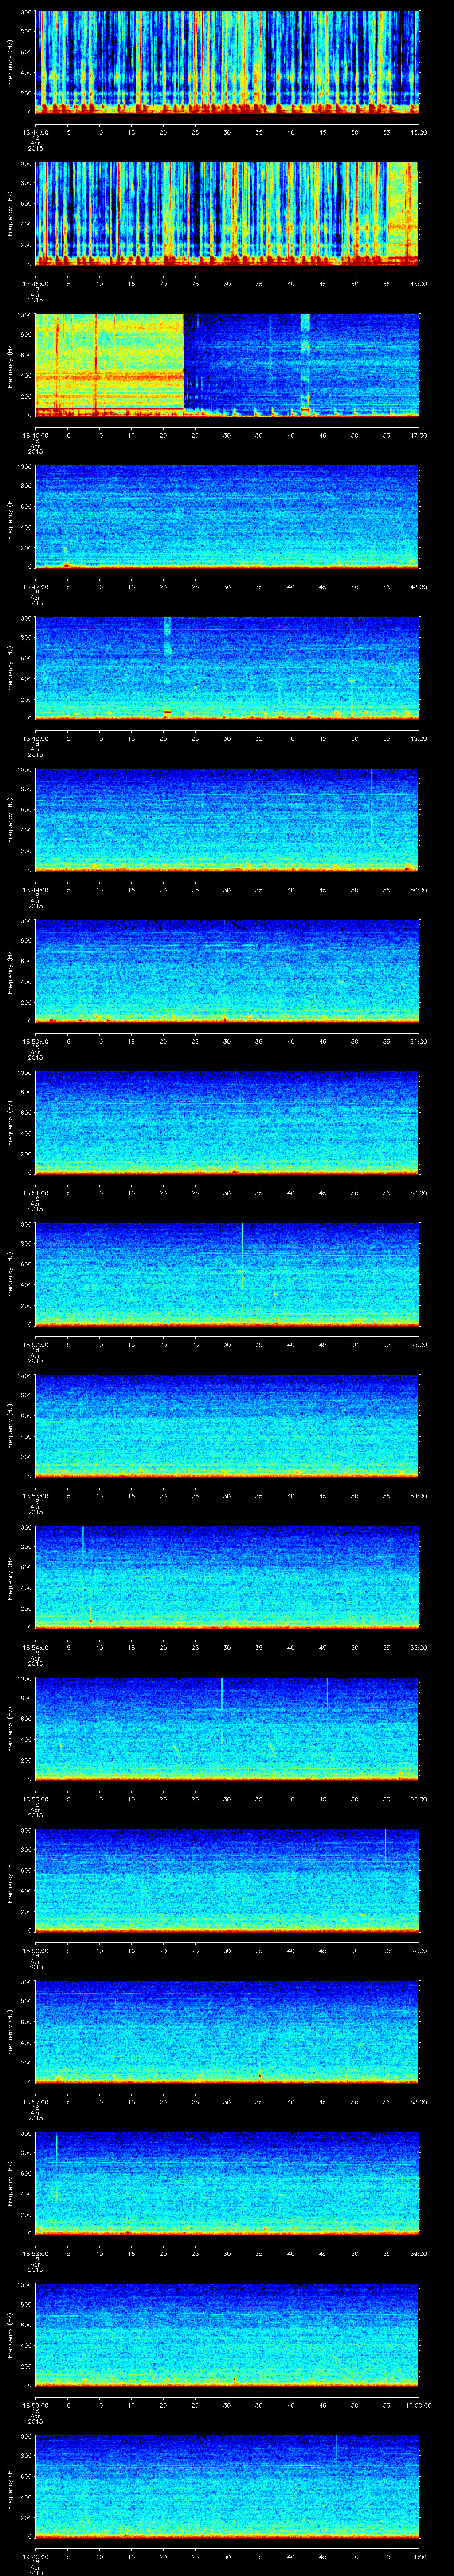Viewport: 454px width, 2576px height.
Task: Click the 47:00 end time label
Action: point(419,436)
